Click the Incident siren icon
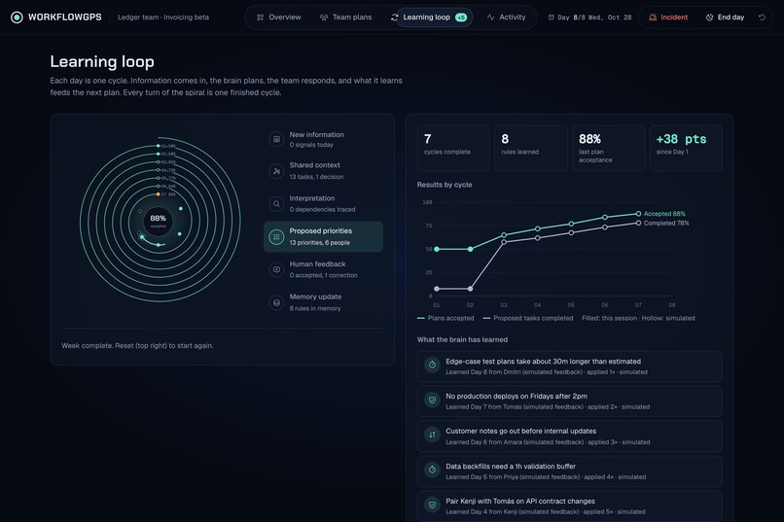 click(653, 17)
